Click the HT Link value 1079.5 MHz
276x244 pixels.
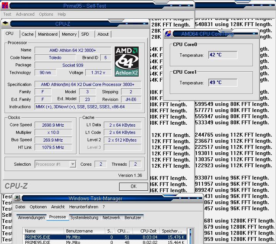(x=53, y=147)
